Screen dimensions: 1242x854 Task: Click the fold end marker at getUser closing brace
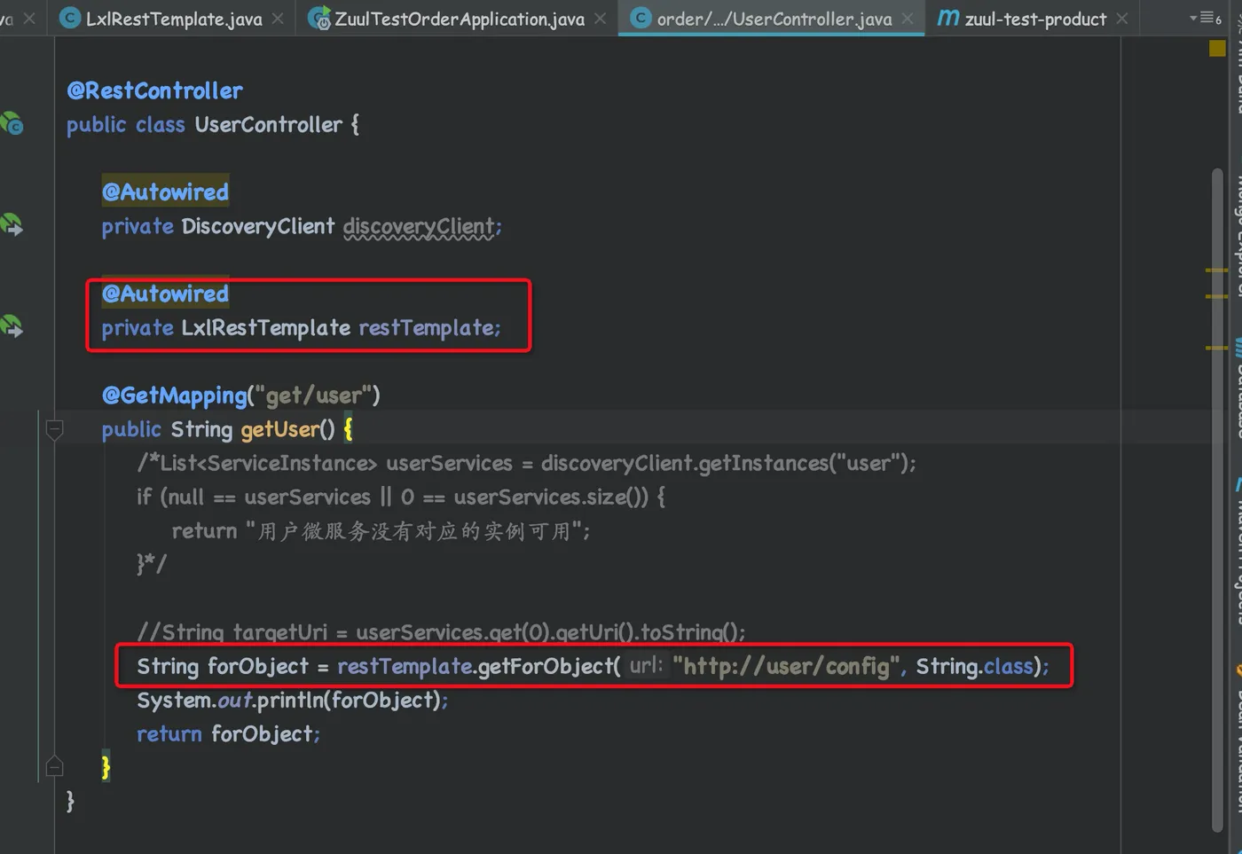point(54,765)
